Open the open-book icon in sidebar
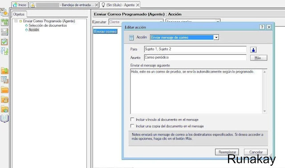 4,119
